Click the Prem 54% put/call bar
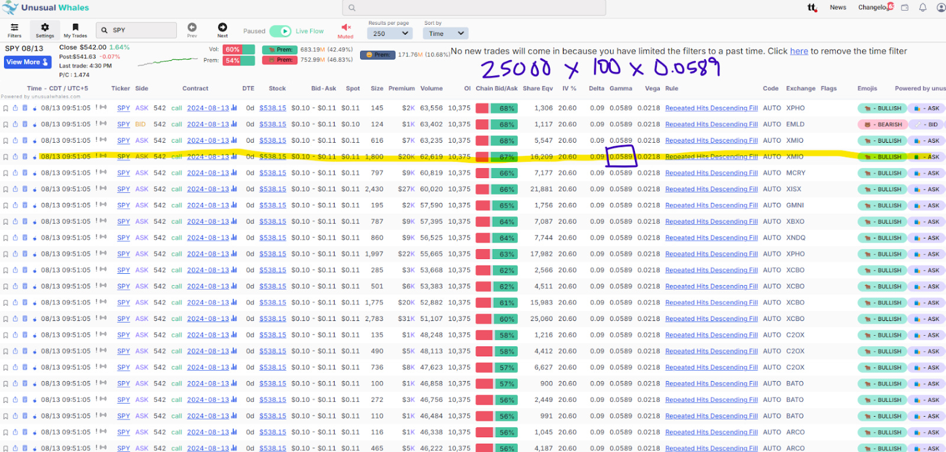 pos(239,60)
